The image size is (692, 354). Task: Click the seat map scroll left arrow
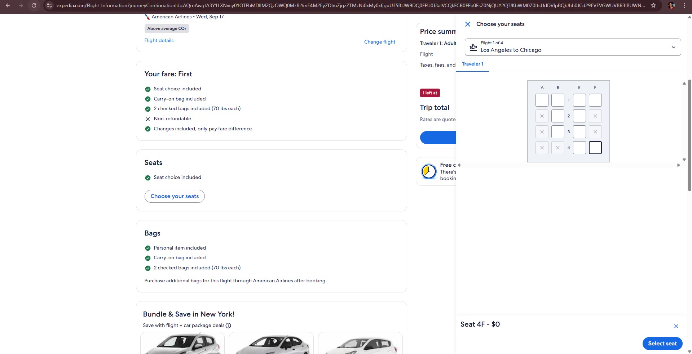click(459, 165)
